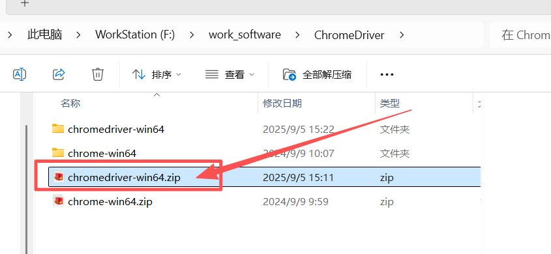Click date 2025/9/5 15:22 cell
Image resolution: width=551 pixels, height=254 pixels.
(x=299, y=130)
